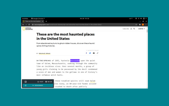This screenshot has height=106, width=169.
Task: Click the page scrollbar thumb
Action: (x=147, y=31)
